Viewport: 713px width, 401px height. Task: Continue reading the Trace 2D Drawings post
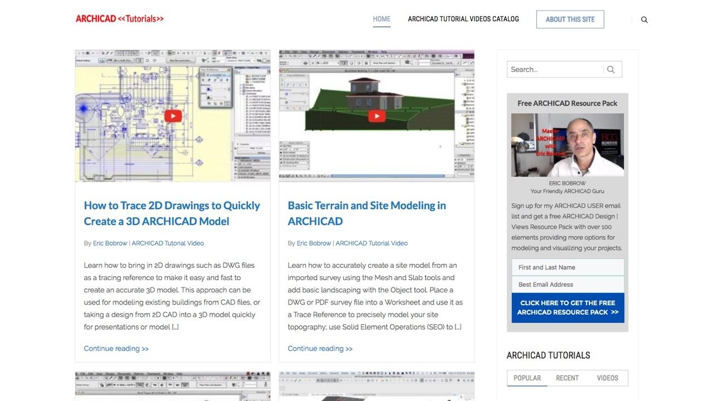(x=116, y=349)
